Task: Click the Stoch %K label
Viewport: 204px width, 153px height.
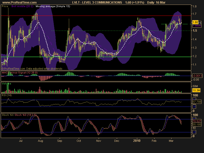Action: click(x=8, y=115)
